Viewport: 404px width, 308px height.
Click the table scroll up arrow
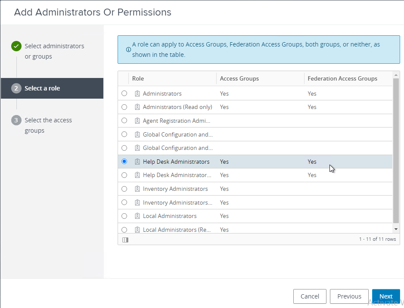[x=396, y=75]
